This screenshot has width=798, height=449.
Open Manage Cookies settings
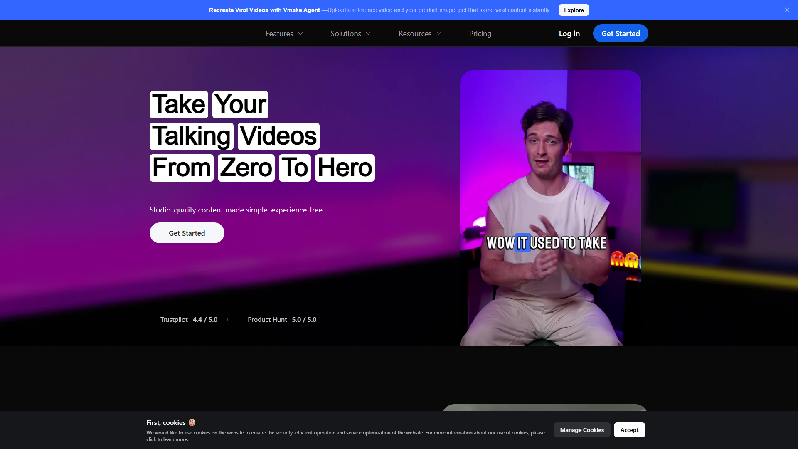pyautogui.click(x=582, y=430)
